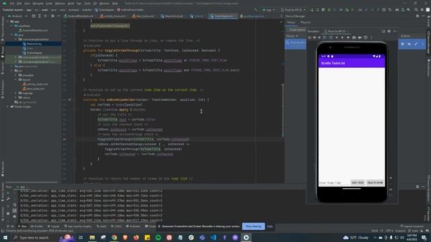Viewport: 431px width, 242px height.
Task: Click the folder icon in device Actions
Action: pos(409,44)
